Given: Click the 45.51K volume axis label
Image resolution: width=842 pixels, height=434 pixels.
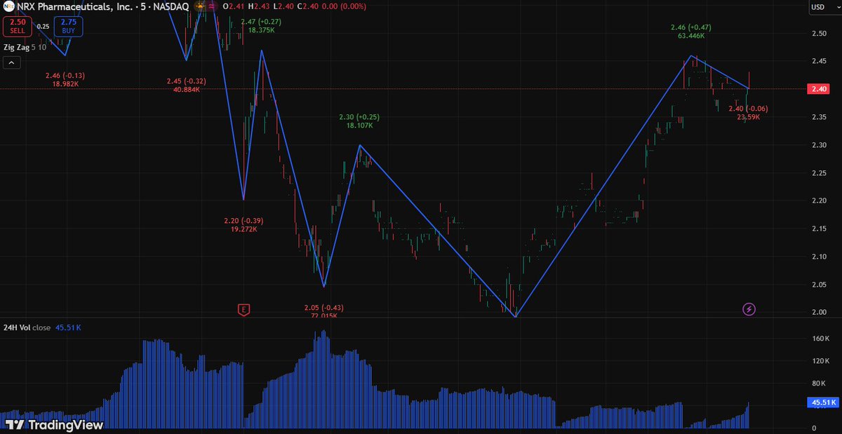Looking at the screenshot, I should pyautogui.click(x=822, y=402).
